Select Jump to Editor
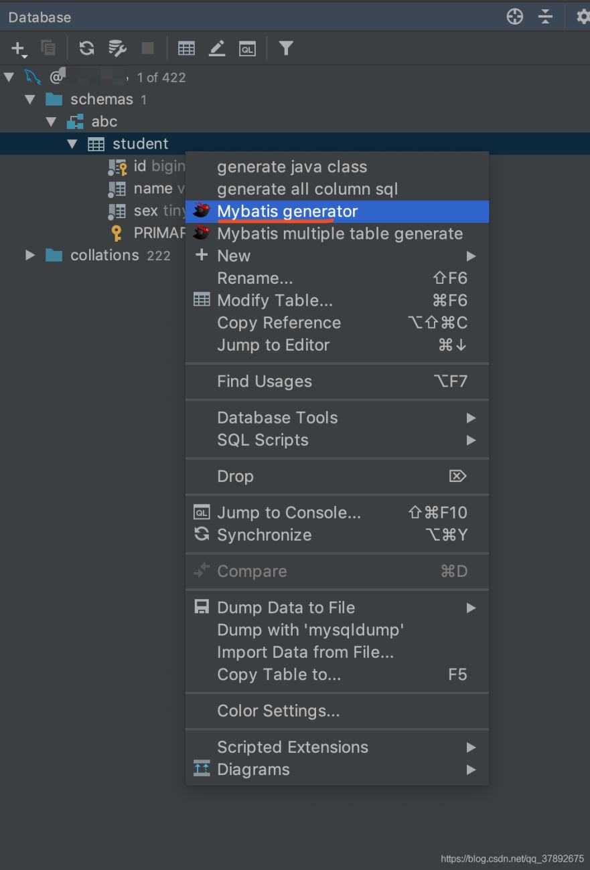 337,345
